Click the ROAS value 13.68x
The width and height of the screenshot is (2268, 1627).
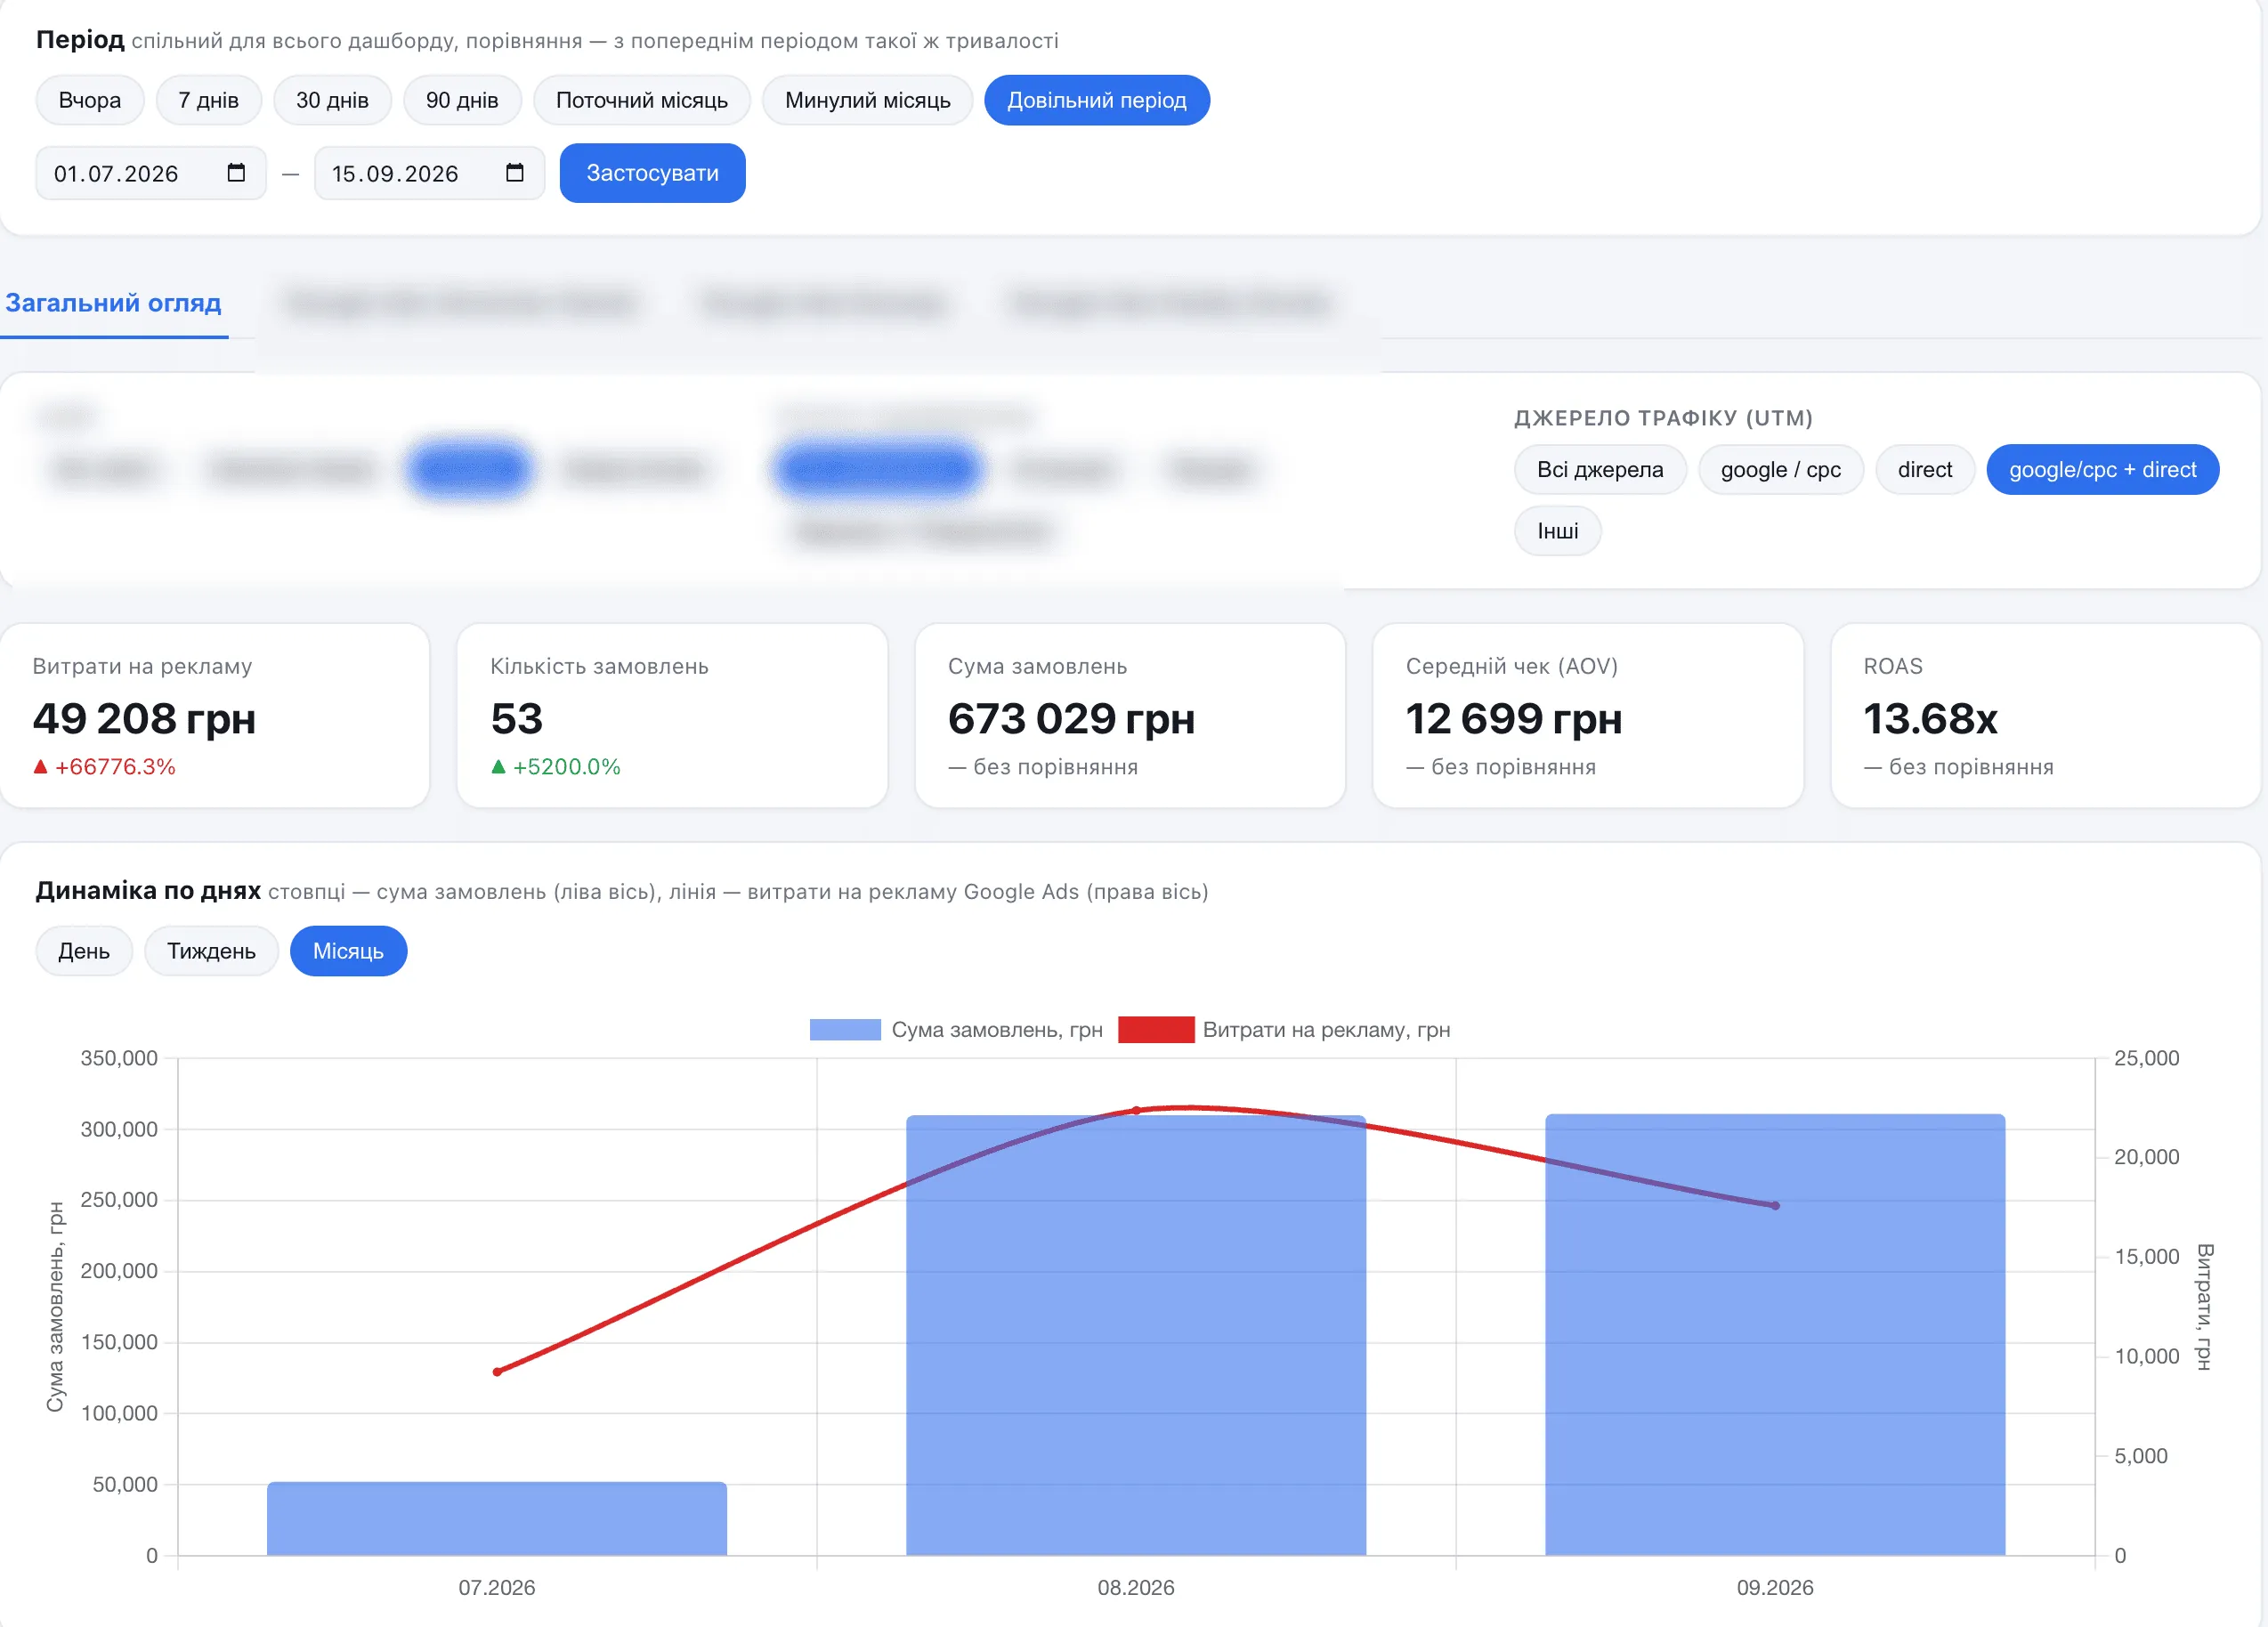tap(1930, 719)
